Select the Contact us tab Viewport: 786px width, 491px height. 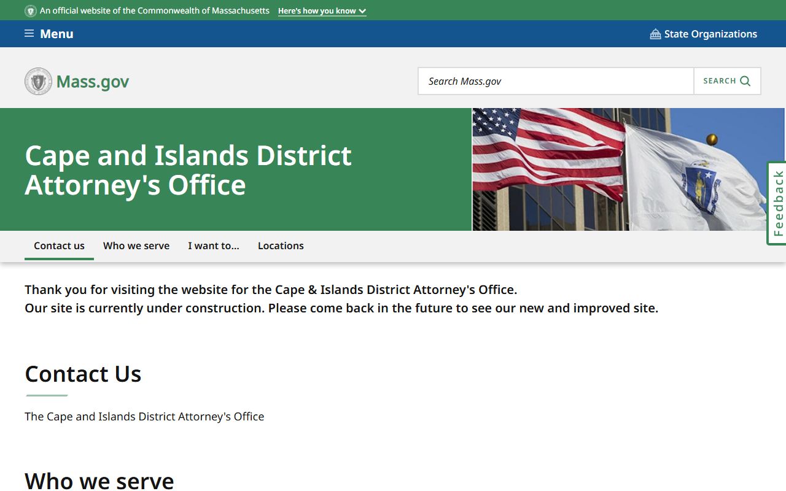pos(59,245)
